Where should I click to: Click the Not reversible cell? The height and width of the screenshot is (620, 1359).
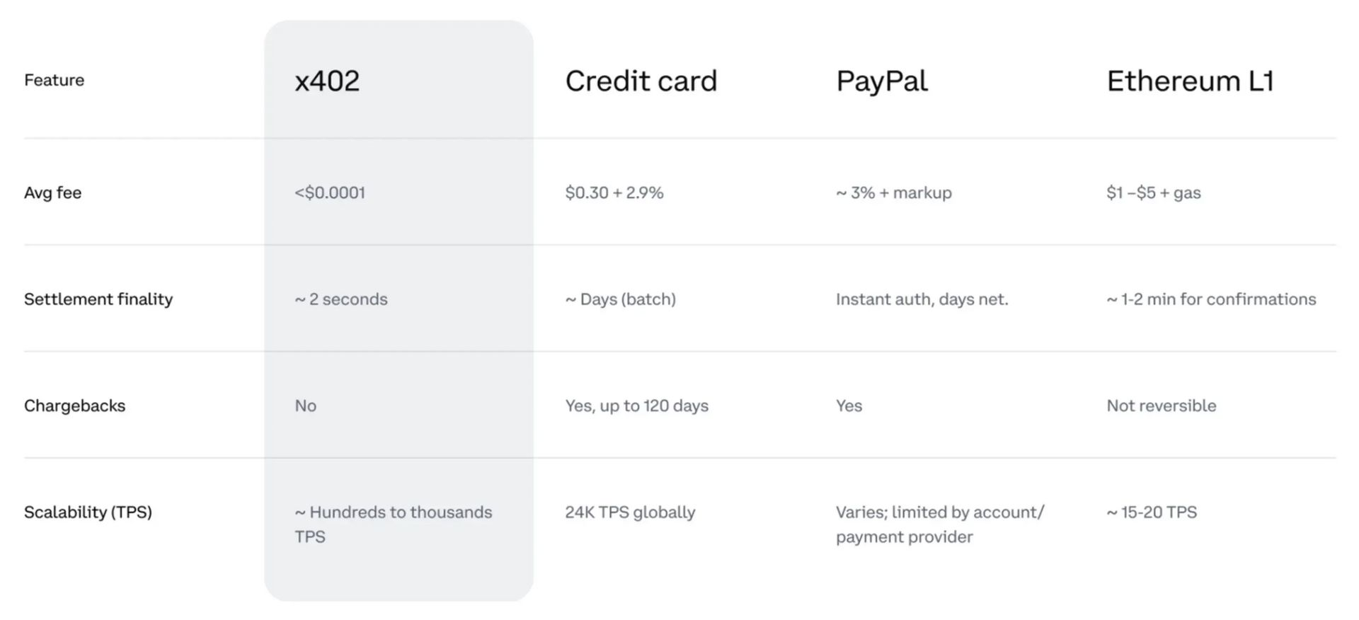(x=1161, y=406)
